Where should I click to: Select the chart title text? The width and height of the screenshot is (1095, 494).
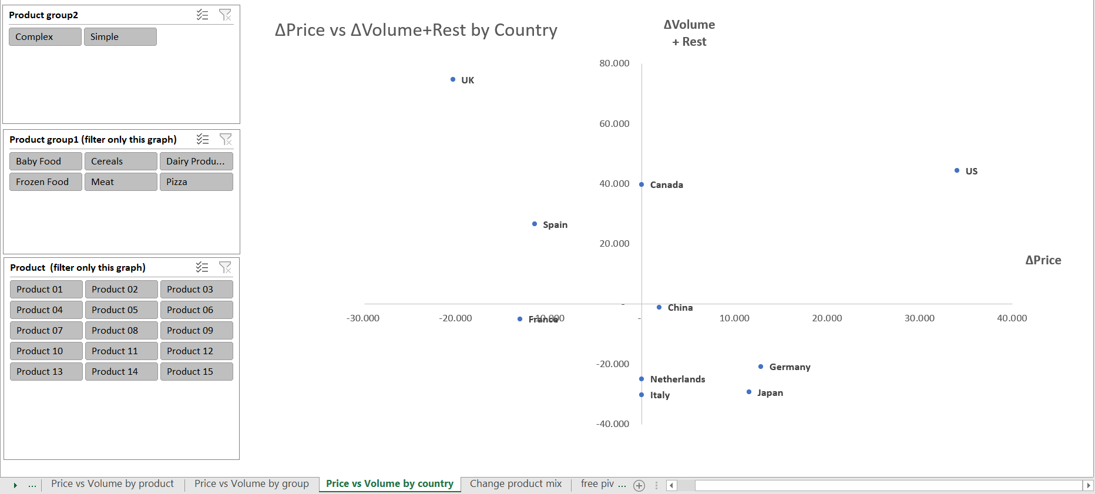click(x=416, y=30)
